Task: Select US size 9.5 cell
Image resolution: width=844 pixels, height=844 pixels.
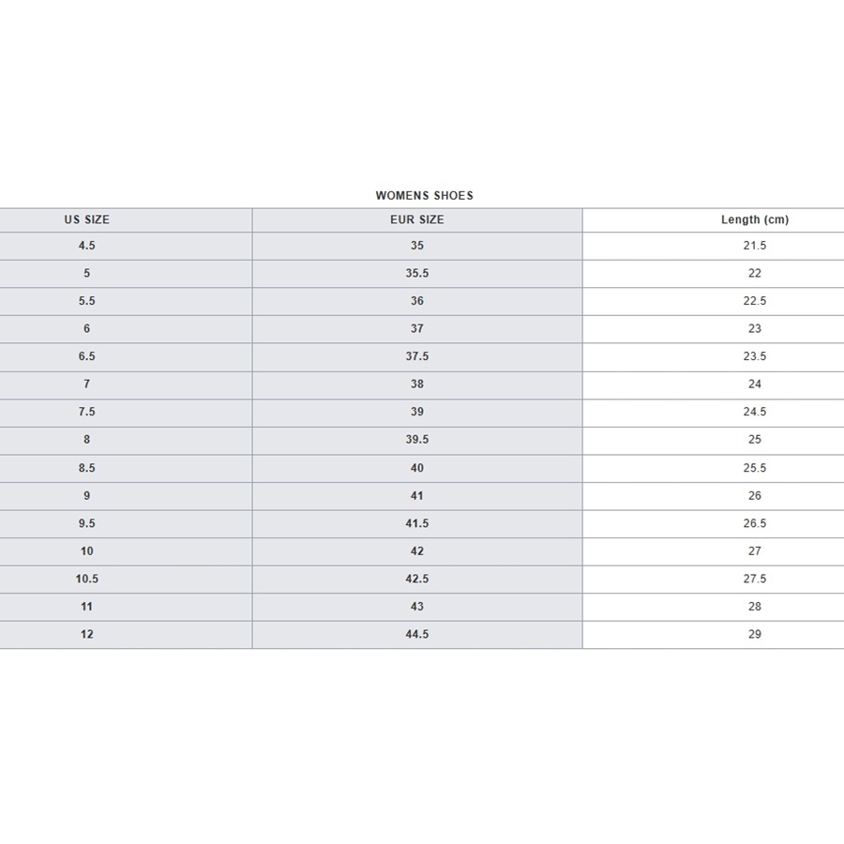Action: point(86,523)
